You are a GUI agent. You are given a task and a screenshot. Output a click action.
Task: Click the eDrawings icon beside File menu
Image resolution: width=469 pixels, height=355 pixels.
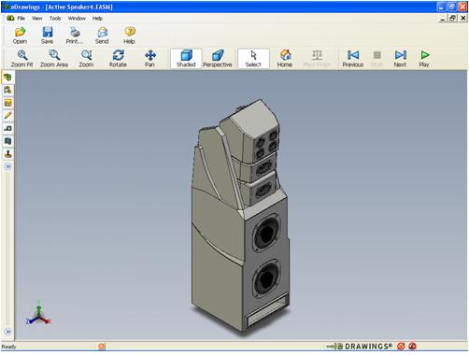[x=10, y=19]
